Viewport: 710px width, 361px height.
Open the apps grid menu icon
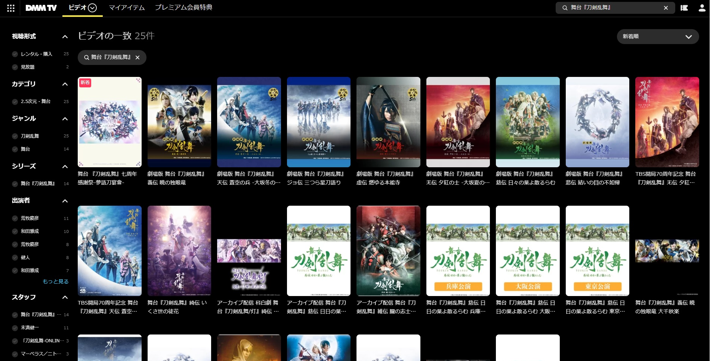tap(11, 8)
